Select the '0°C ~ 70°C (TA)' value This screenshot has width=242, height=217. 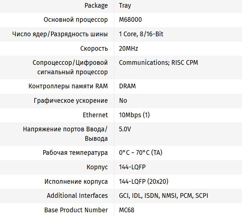pyautogui.click(x=140, y=153)
